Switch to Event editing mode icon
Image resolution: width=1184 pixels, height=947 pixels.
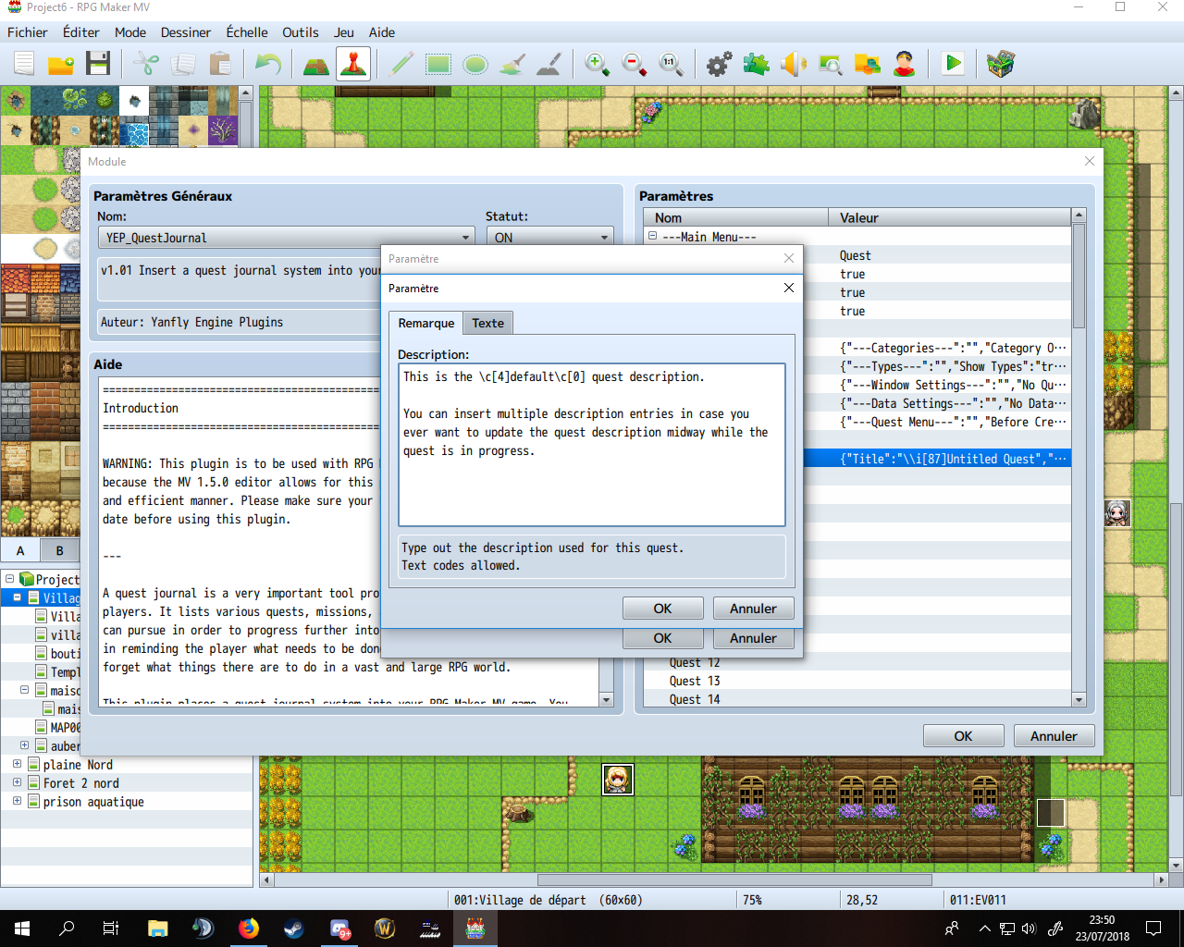pos(353,64)
